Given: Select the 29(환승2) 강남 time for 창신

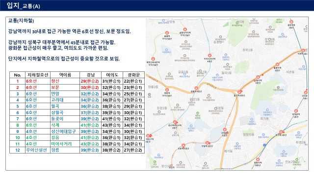Looking at the screenshot, I should tap(90, 81).
